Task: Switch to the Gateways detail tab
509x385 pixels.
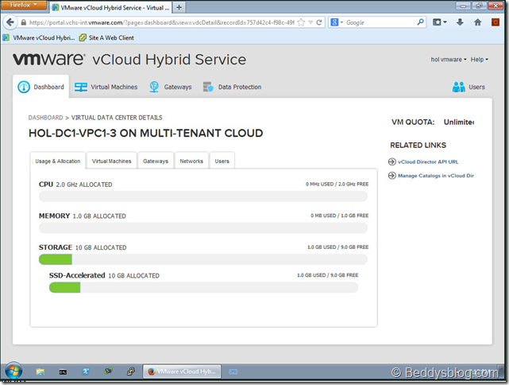Action: pos(156,161)
